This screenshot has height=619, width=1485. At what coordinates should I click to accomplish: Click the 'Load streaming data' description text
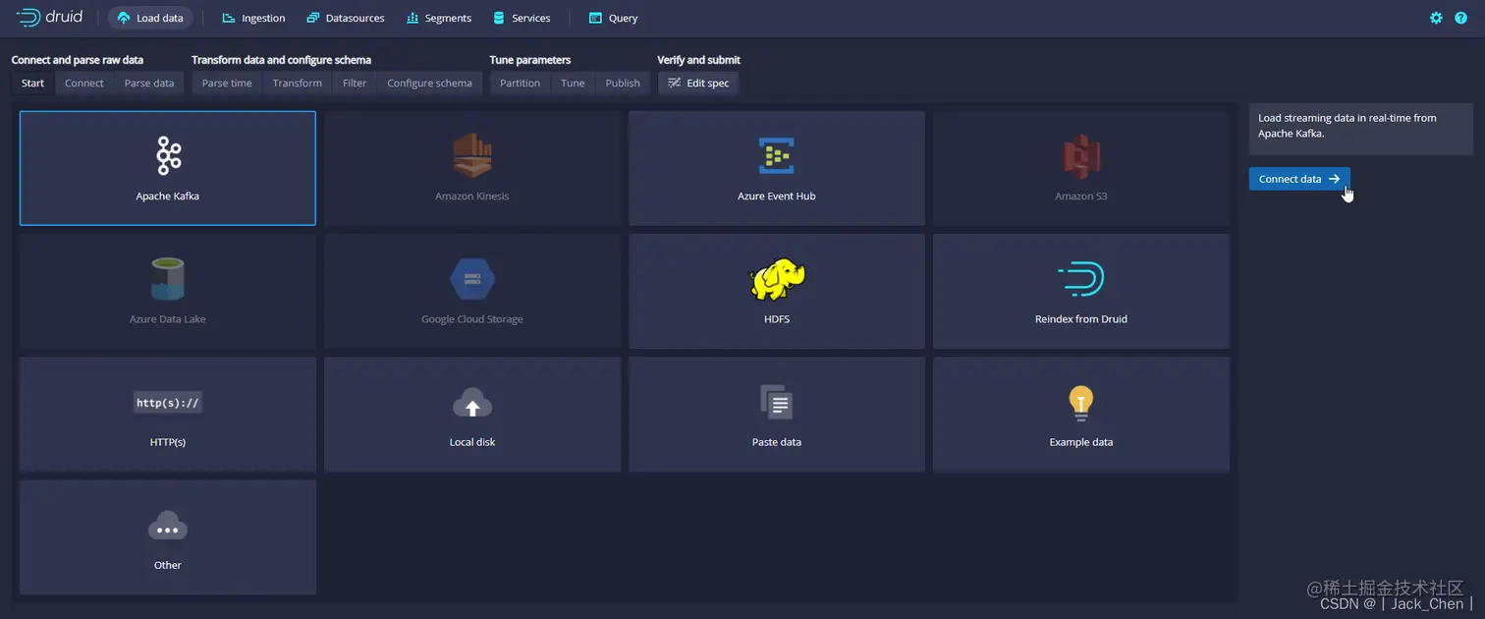[x=1347, y=126]
